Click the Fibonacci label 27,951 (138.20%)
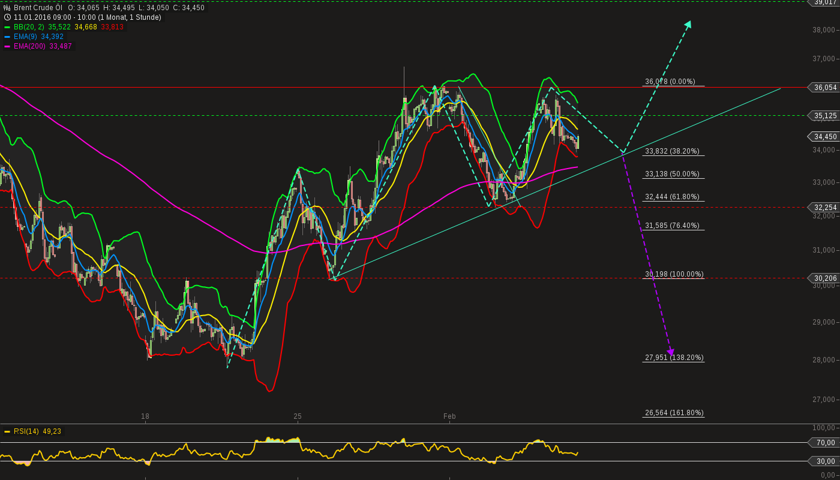 point(674,358)
